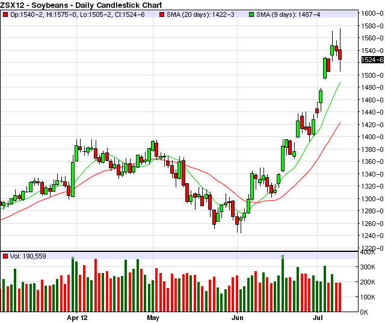Viewport: 385px width, 323px height.
Task: Click the 'May' date axis label
Action: pos(153,318)
